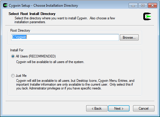Image resolution: width=160 pixels, height=117 pixels.
Task: Proceed with the Next > button
Action: point(119,108)
